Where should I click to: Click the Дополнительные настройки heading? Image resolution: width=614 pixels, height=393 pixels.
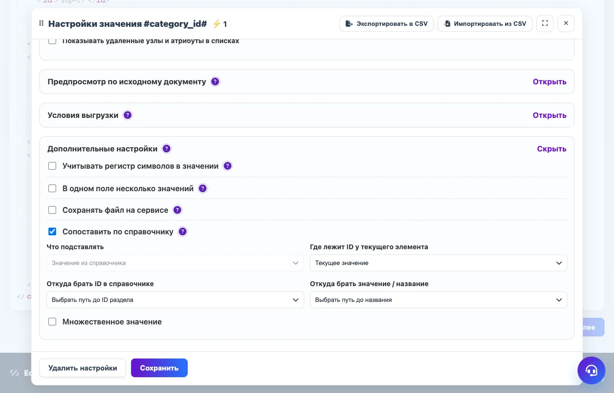pos(102,149)
